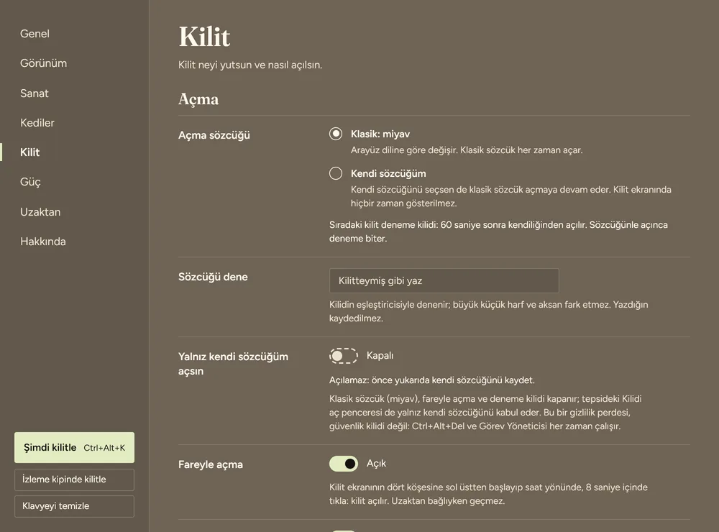Click the Açık label beside Fareyle açma

pos(376,464)
